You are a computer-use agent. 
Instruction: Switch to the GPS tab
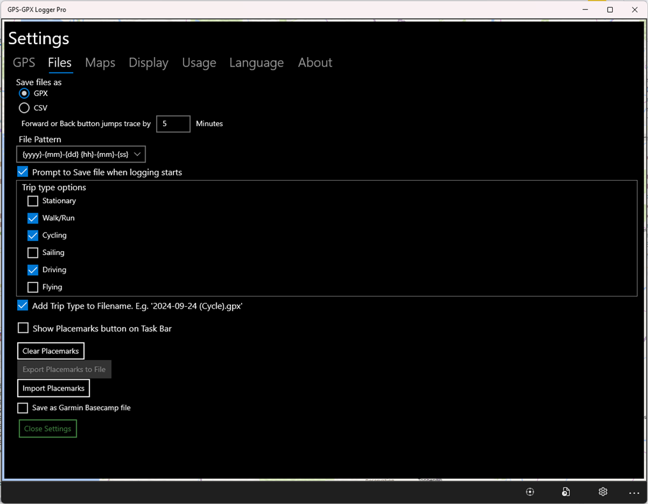point(24,63)
